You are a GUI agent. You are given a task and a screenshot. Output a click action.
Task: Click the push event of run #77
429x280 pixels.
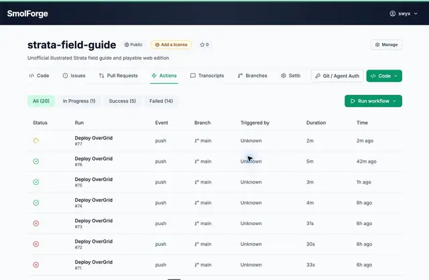point(161,141)
